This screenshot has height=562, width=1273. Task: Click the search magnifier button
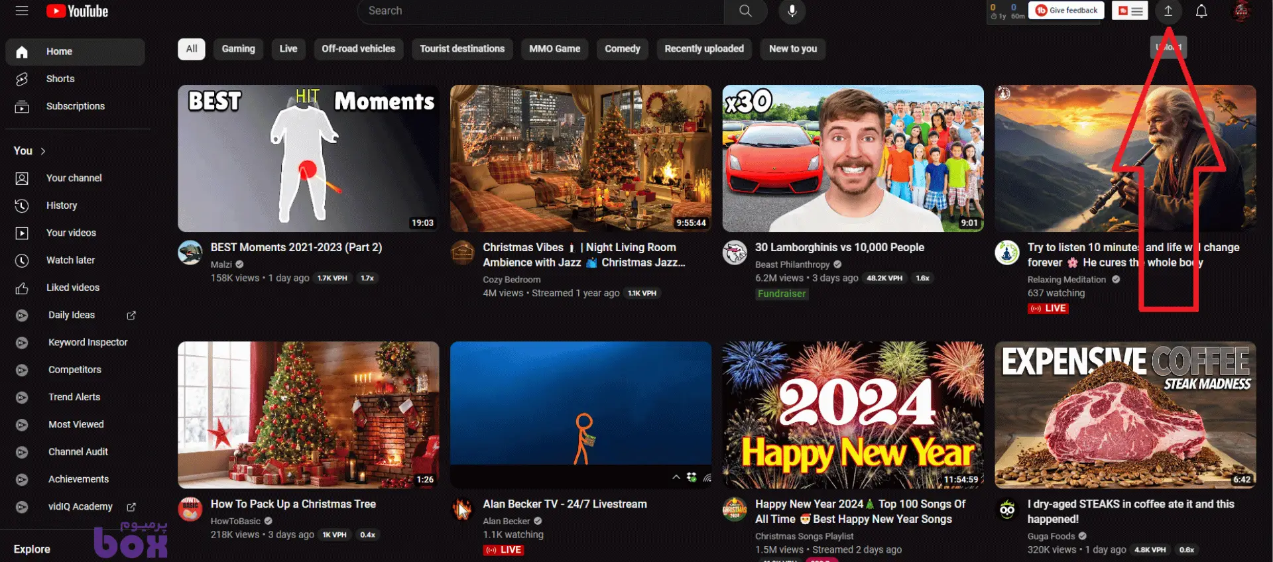pos(745,11)
